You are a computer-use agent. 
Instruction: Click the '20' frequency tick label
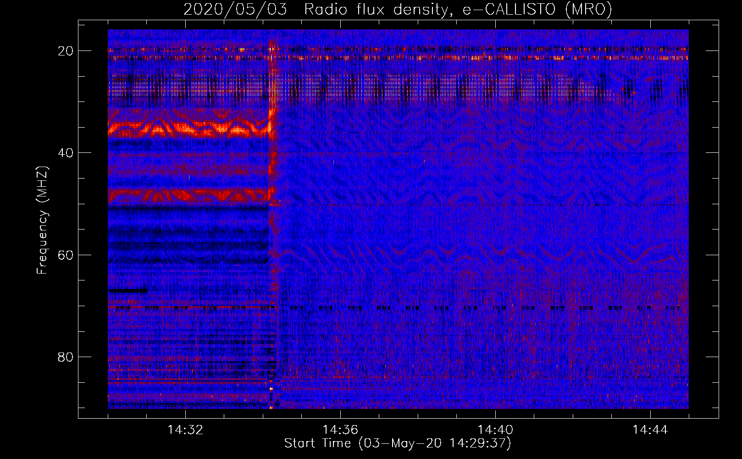pyautogui.click(x=66, y=51)
